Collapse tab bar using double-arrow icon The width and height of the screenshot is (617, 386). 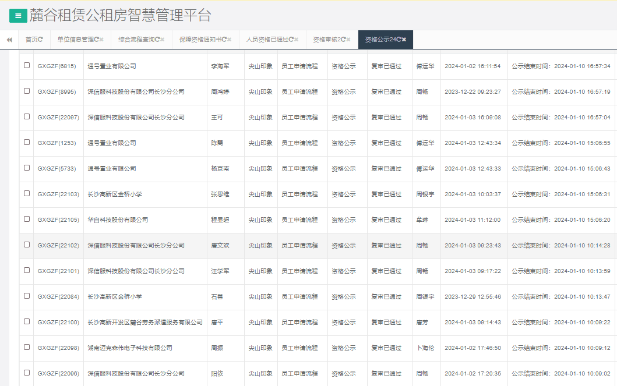point(9,40)
